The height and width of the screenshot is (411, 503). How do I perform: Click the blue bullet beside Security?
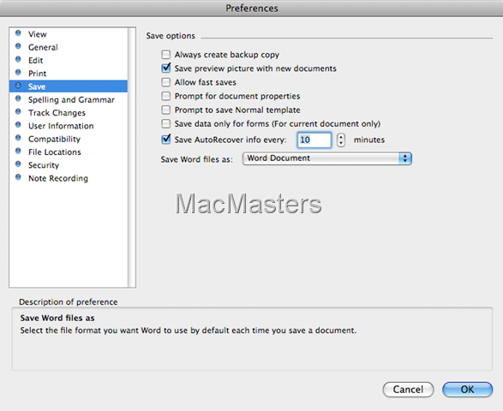pyautogui.click(x=18, y=164)
